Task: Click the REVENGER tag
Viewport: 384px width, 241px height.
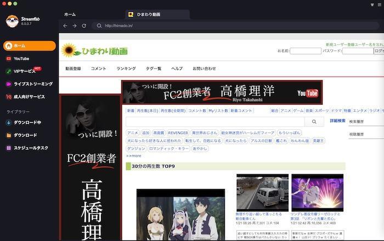Action: [178, 133]
